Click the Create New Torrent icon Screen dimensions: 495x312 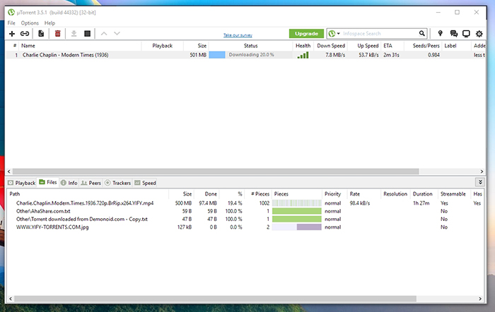[41, 33]
